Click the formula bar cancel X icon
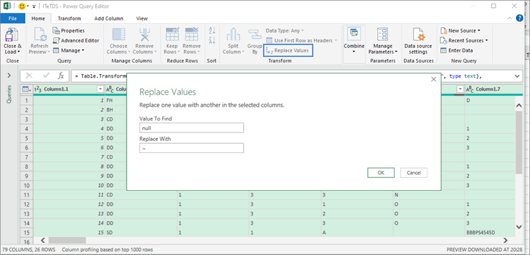Viewport: 530px width, 255px height. [29, 76]
